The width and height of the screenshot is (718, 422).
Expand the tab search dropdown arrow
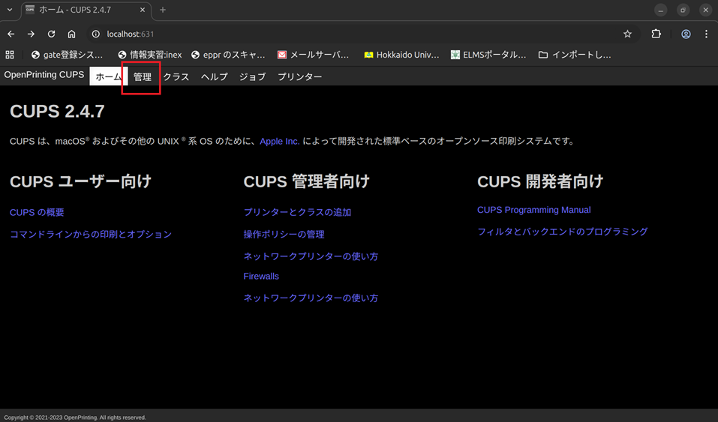tap(10, 10)
